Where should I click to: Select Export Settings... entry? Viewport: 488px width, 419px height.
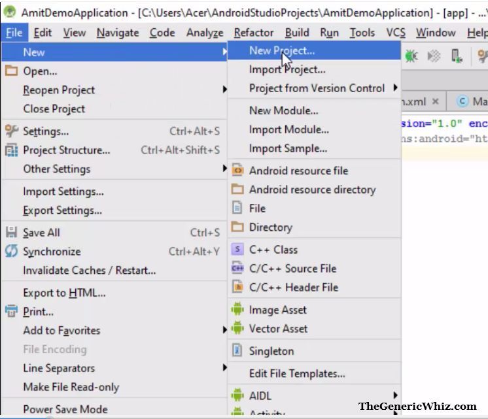pyautogui.click(x=114, y=210)
